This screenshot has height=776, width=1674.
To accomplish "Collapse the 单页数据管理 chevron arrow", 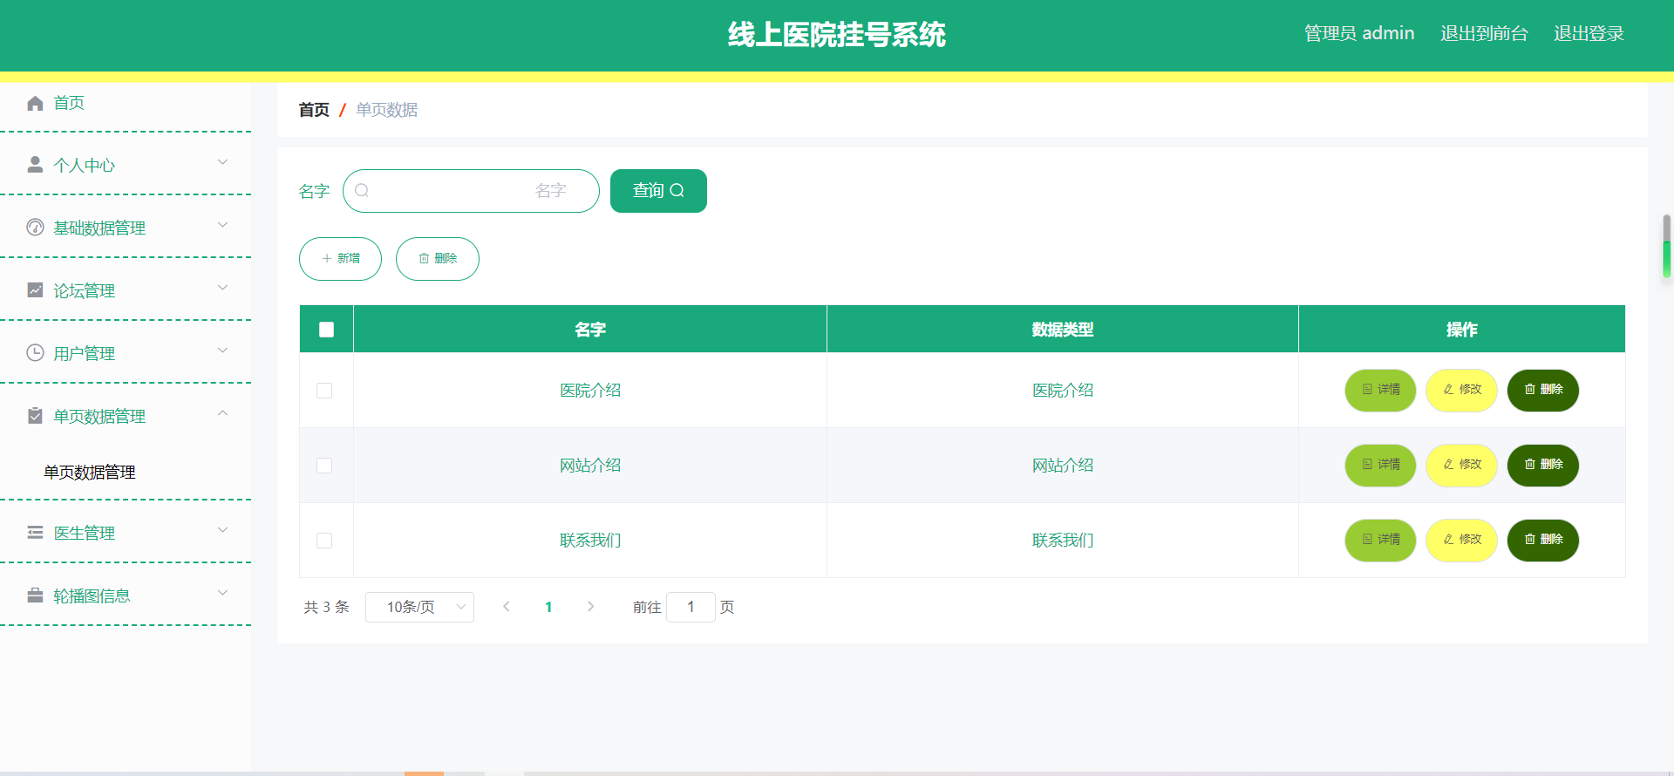I will [x=222, y=413].
